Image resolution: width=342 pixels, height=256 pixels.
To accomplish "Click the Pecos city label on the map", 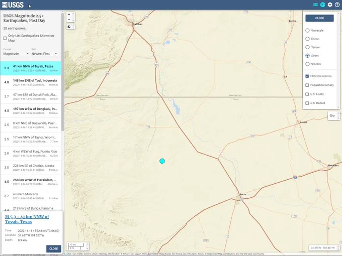I will tap(243, 194).
